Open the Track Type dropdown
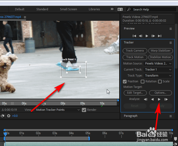Image resolution: width=178 pixels, height=146 pixels. coord(158,76)
